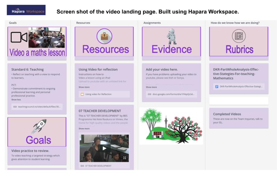Click the classroom photo in Video a maths lesson
Image resolution: width=277 pixels, height=173 pixels.
pos(47,37)
